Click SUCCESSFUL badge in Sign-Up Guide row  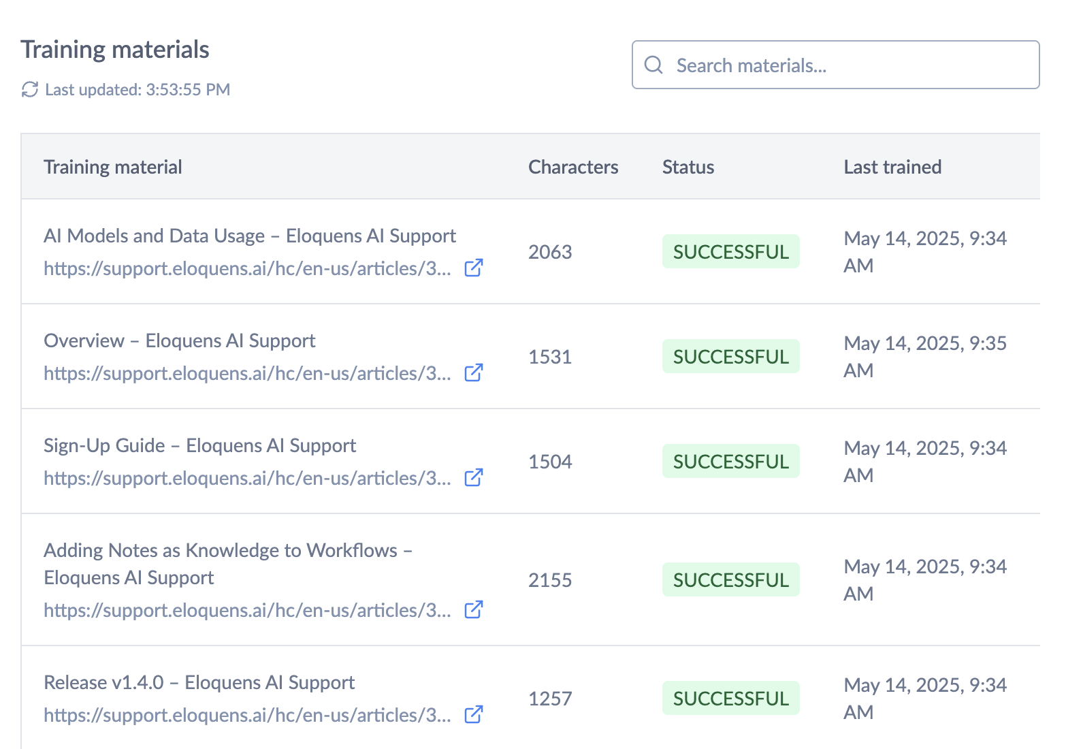pos(731,462)
